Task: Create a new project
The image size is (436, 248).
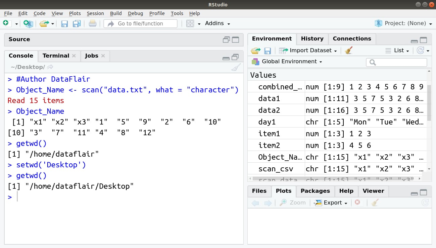Action: click(28, 23)
